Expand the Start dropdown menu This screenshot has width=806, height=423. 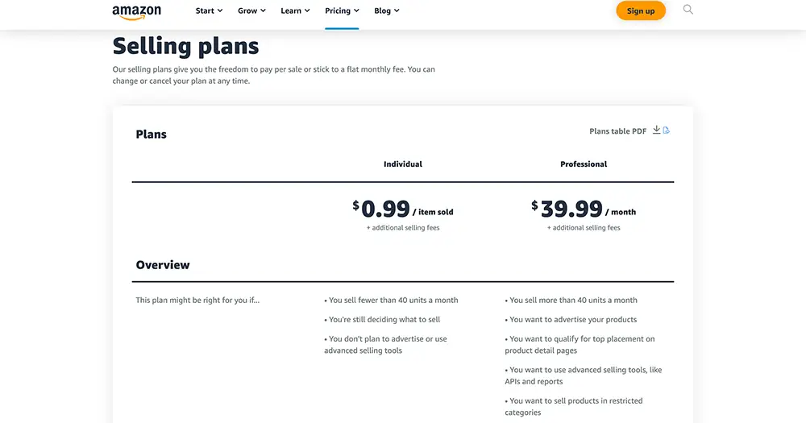pyautogui.click(x=209, y=10)
